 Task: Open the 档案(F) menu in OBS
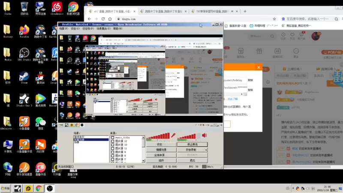pos(63,29)
